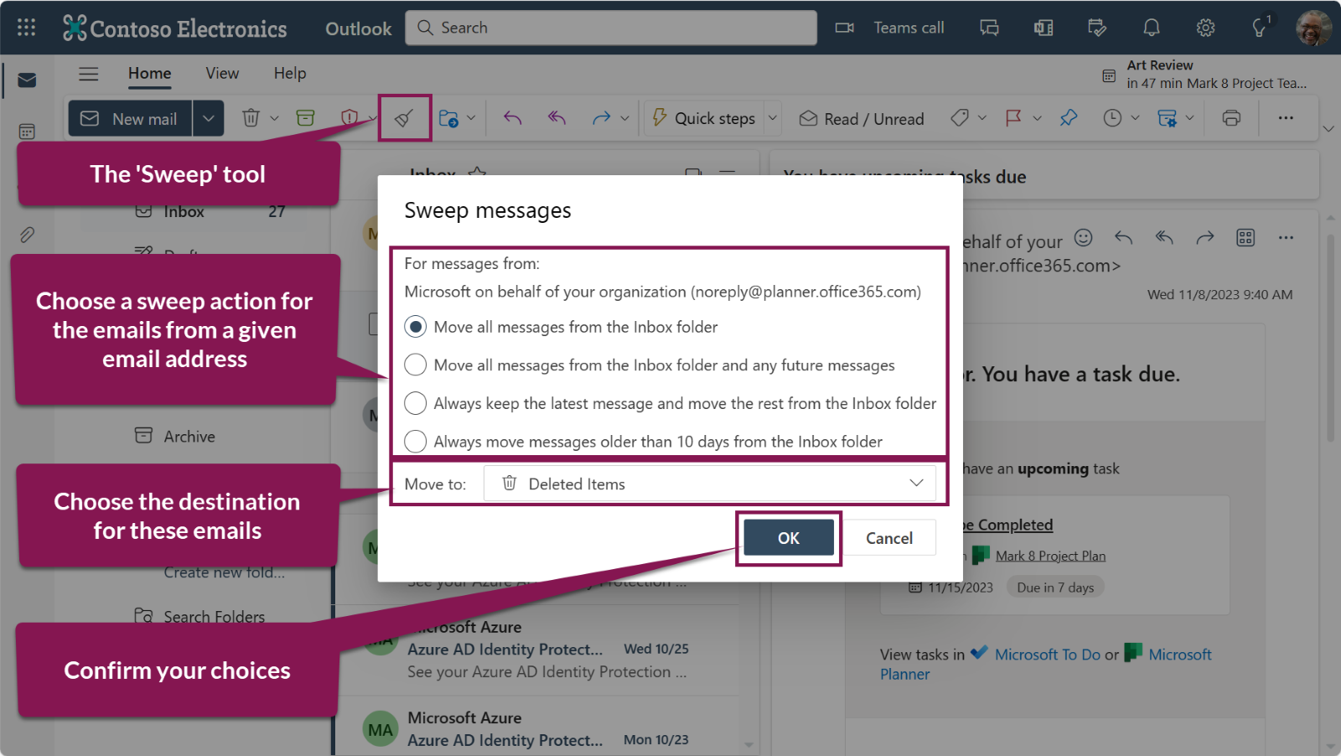Screen dimensions: 1341x756
Task: Expand the ribbon chevron at toolbar end
Action: click(1328, 129)
